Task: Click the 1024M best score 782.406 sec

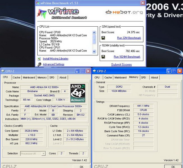Action: point(132,51)
